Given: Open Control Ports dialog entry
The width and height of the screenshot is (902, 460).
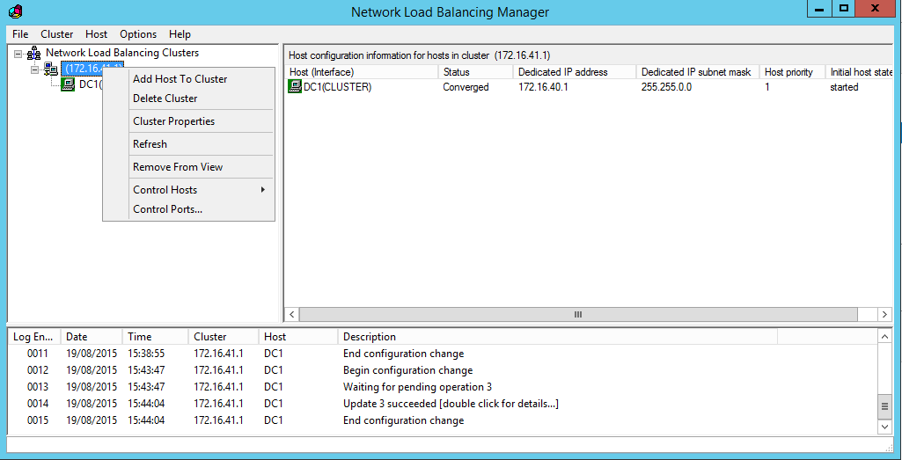Looking at the screenshot, I should [167, 209].
